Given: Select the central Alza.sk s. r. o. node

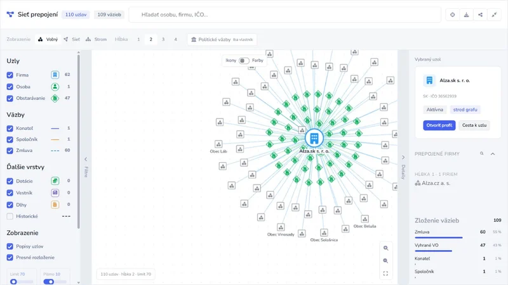Looking at the screenshot, I should pos(314,138).
